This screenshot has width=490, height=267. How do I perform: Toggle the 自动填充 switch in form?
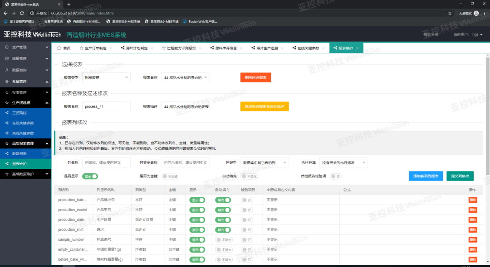pos(249,176)
